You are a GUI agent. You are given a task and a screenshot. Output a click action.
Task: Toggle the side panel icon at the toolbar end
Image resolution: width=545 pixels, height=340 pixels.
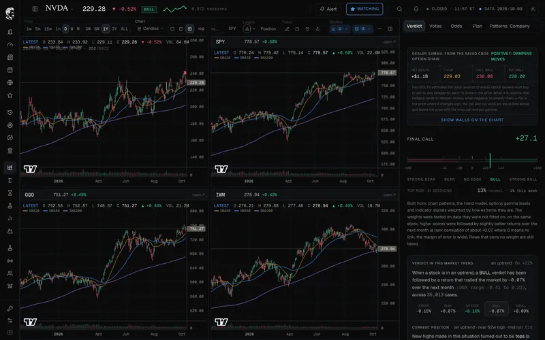coord(390,29)
